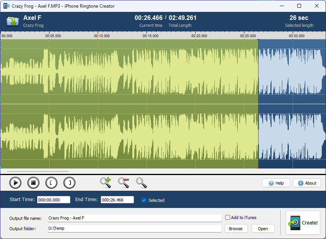Image resolution: width=326 pixels, height=239 pixels.
Task: Uncheck the Selected checkbox
Action: [x=144, y=200]
